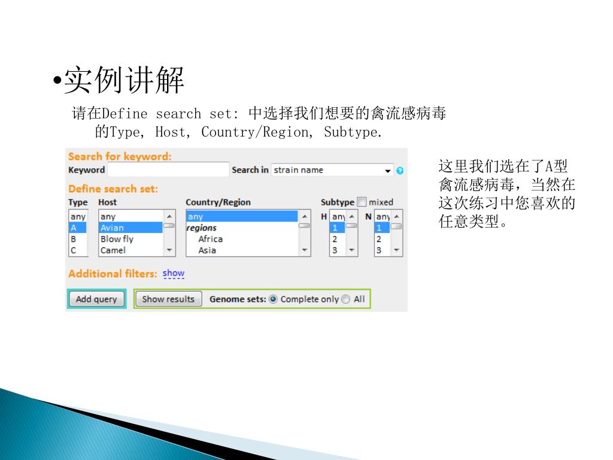Select N subtype 3
613x460 pixels.
click(382, 250)
